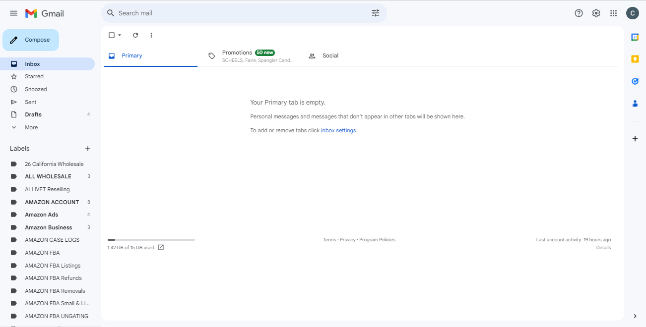
Task: Open label ALLIVET Reselling
Action: (x=47, y=189)
